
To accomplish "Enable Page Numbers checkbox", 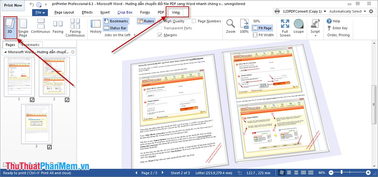I will click(194, 21).
